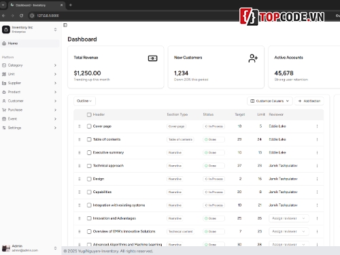
Task: Click the New Customers user-plus icon
Action: coord(253,58)
